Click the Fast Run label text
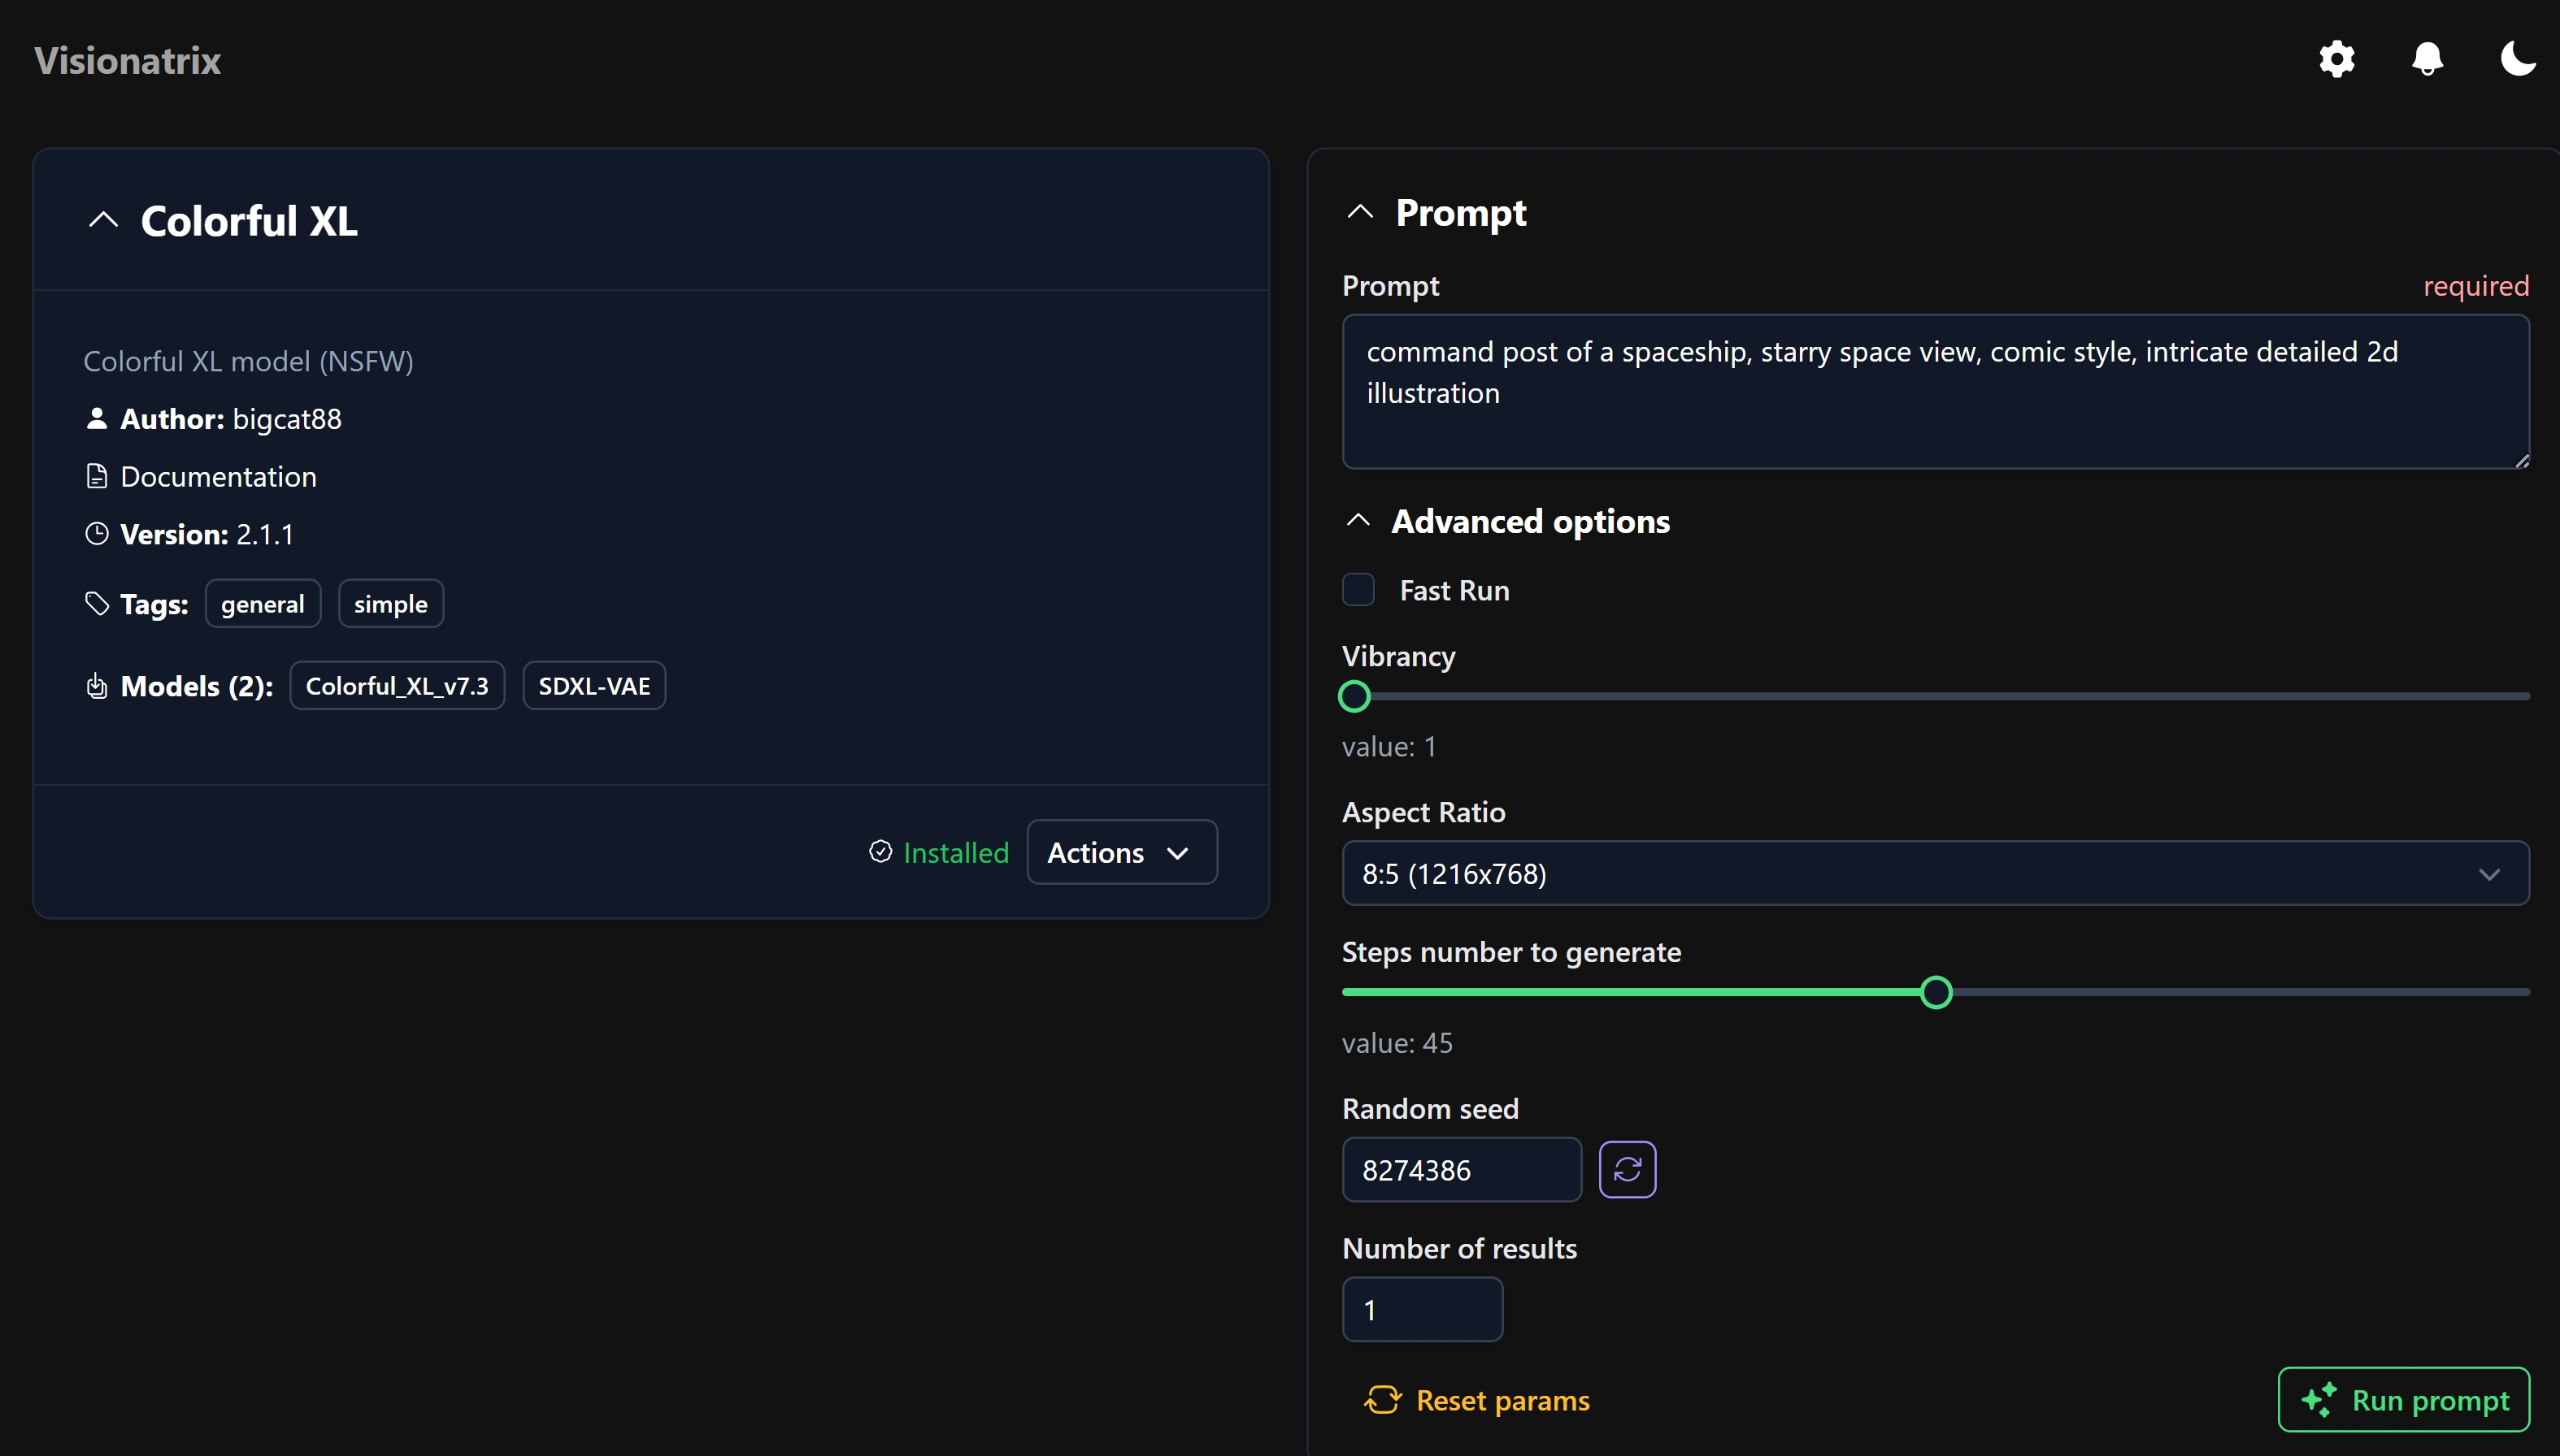The image size is (2560, 1456). tap(1454, 590)
